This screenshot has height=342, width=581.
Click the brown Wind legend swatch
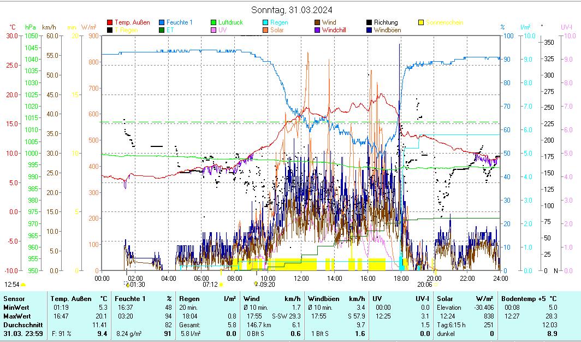click(317, 22)
